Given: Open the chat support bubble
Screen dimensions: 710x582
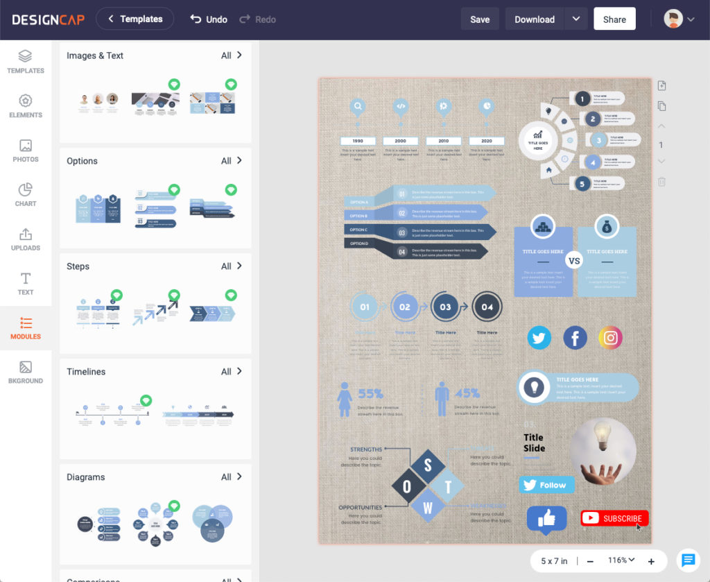Looking at the screenshot, I should point(688,560).
